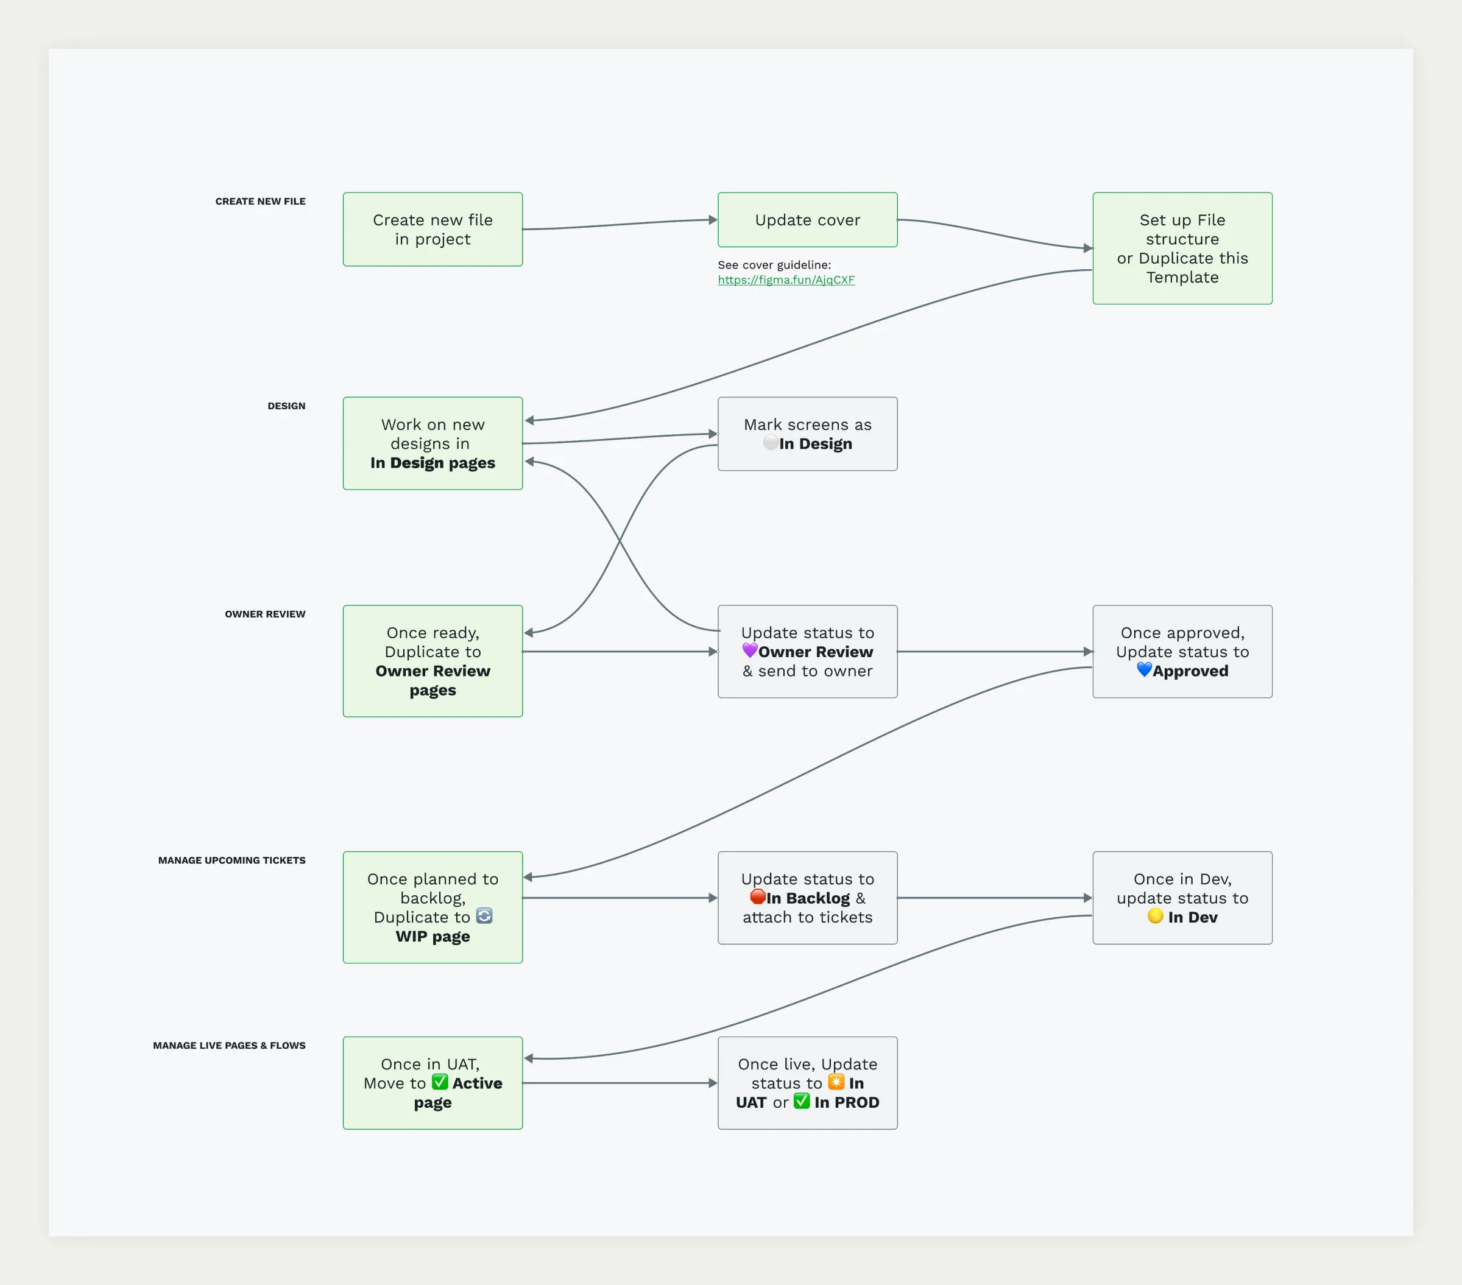This screenshot has width=1462, height=1285.
Task: Click the 'See cover guideline:' text
Action: (774, 266)
